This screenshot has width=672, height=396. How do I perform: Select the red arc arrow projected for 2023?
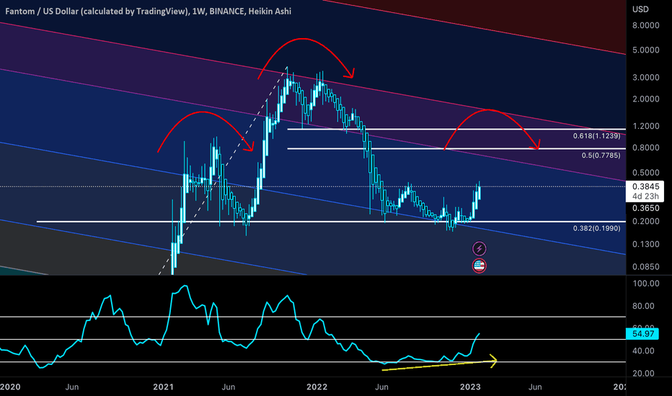[489, 110]
